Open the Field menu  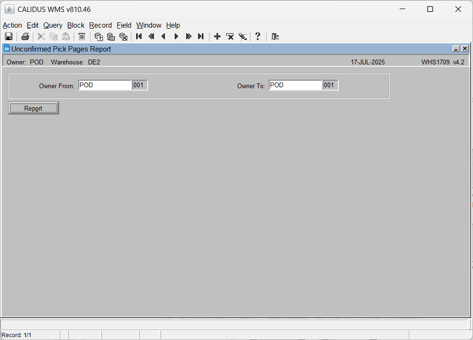point(124,25)
